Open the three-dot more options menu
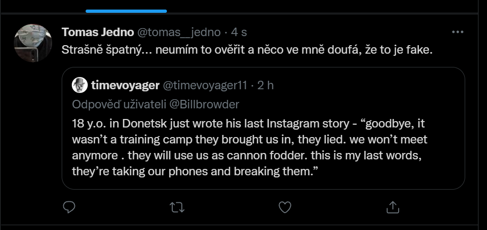This screenshot has width=487, height=230. click(x=458, y=32)
